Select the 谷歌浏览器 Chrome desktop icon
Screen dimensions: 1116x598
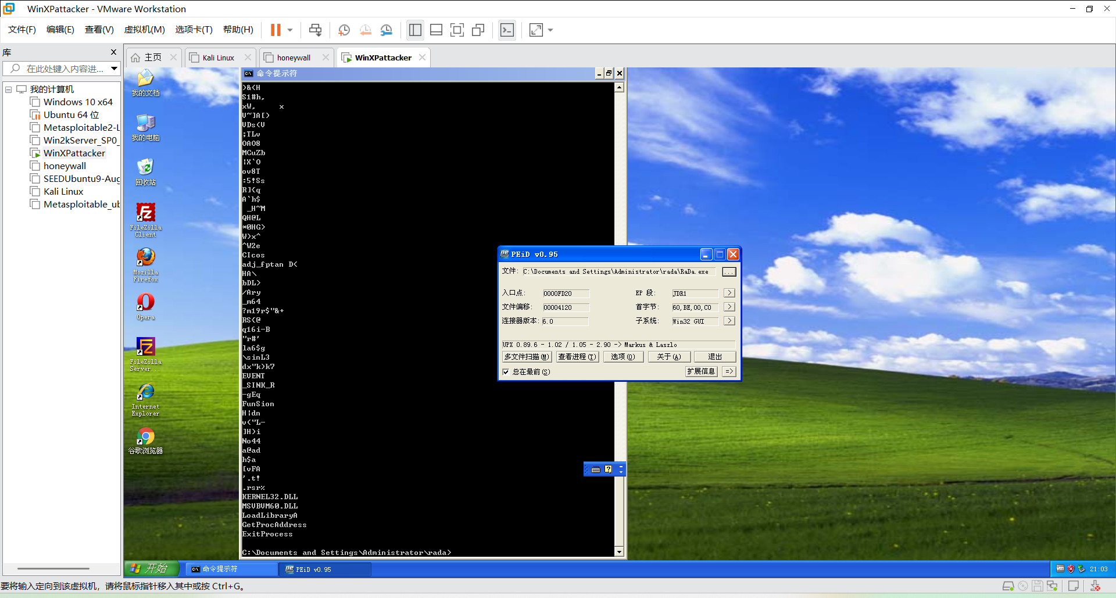coord(145,441)
